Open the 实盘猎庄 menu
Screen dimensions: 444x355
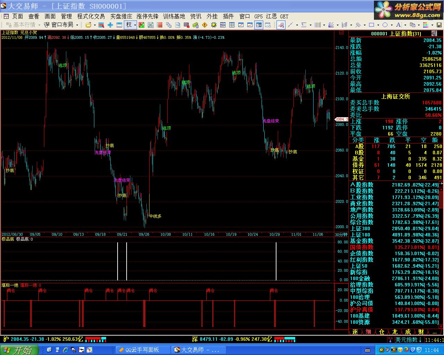[x=121, y=16]
